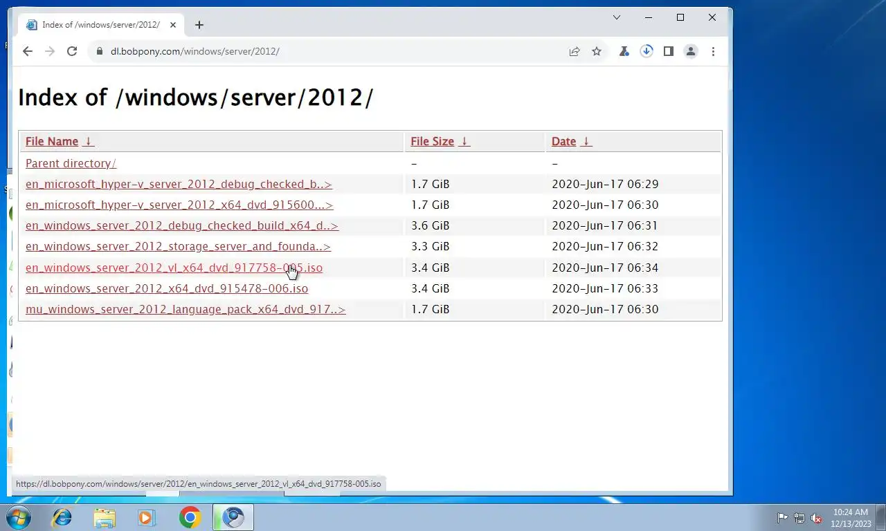
Task: Open the profile avatar menu
Action: point(691,51)
